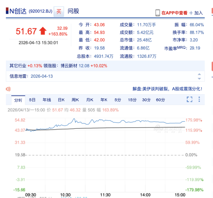The width and height of the screenshot is (213, 198).
Task: Click the 振幅 value 66.04%
Action: (197, 25)
